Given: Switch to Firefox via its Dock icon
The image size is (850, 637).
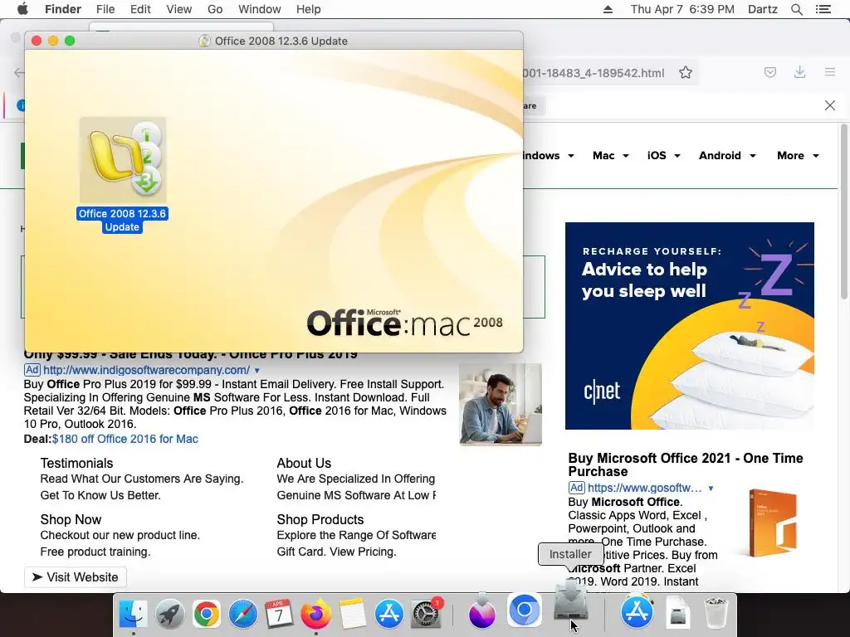Looking at the screenshot, I should click(x=316, y=614).
